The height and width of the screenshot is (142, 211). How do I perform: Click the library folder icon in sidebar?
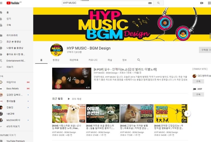pyautogui.click(x=1, y=35)
